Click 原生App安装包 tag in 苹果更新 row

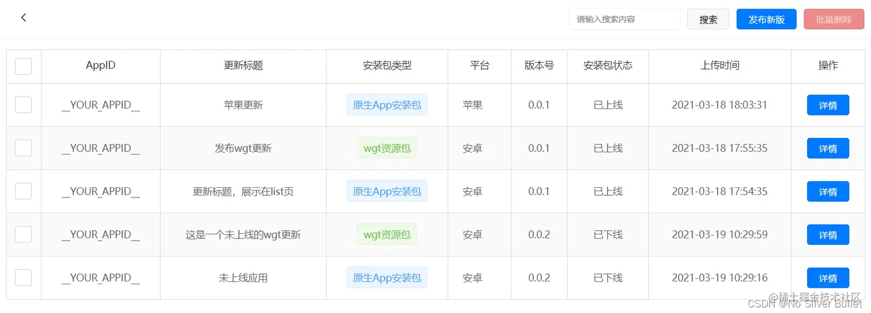[x=387, y=105]
